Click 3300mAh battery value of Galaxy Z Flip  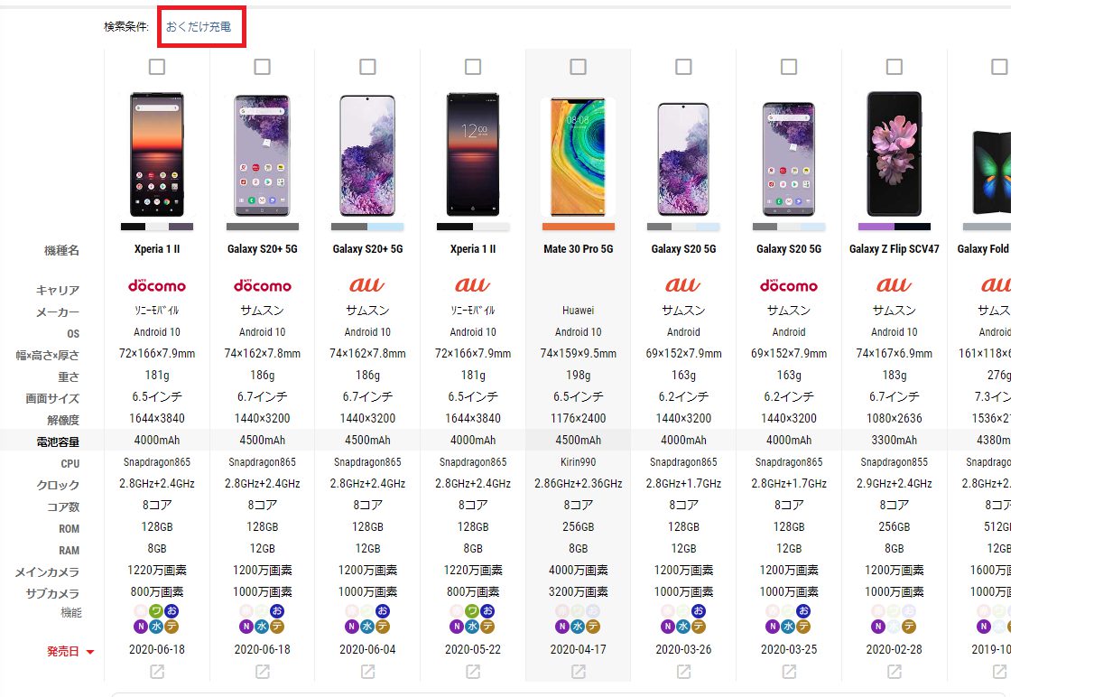click(895, 441)
